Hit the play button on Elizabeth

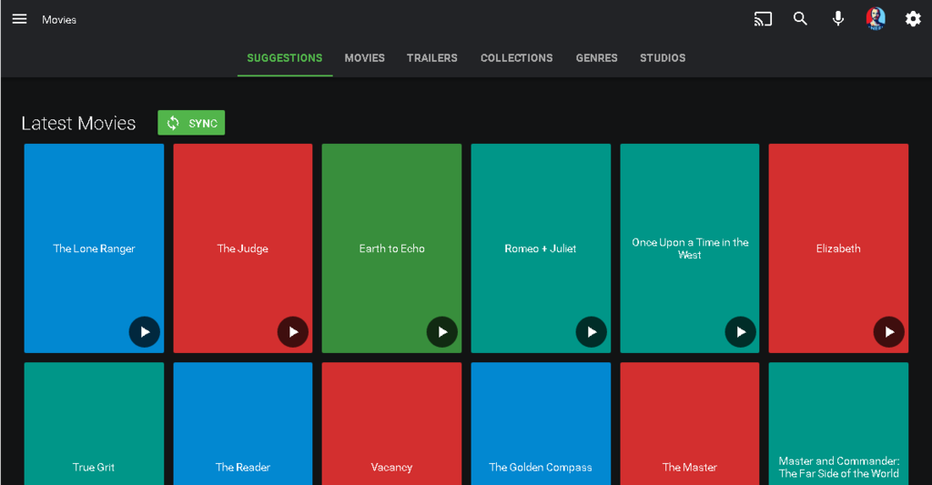tap(889, 332)
